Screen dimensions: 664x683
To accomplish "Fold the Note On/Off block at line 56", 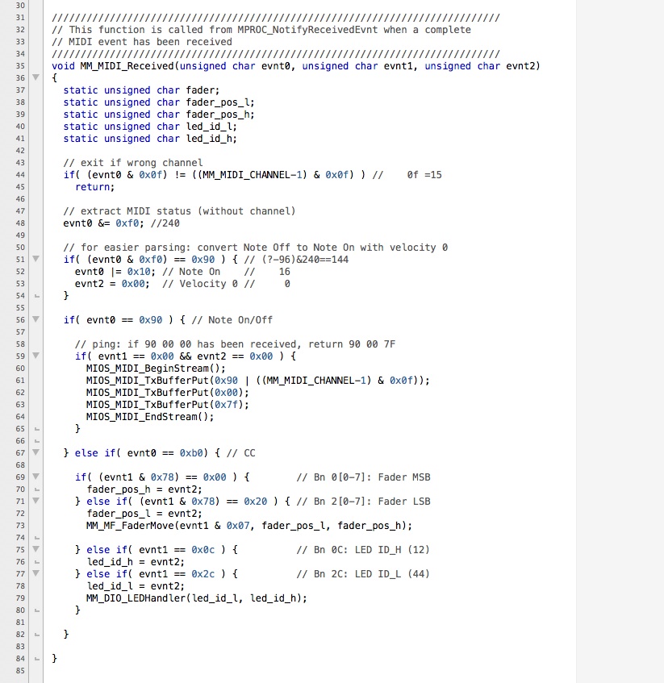I will (36, 319).
